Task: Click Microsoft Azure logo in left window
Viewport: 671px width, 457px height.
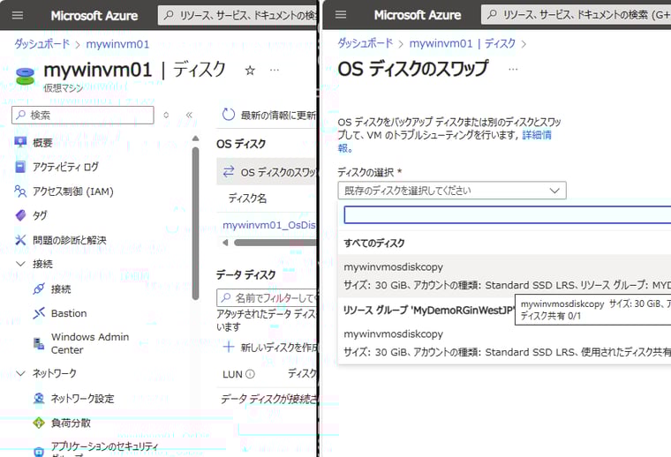Action: point(94,16)
